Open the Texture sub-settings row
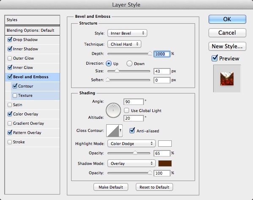Screen dimensions: 253x200 coord(35,96)
